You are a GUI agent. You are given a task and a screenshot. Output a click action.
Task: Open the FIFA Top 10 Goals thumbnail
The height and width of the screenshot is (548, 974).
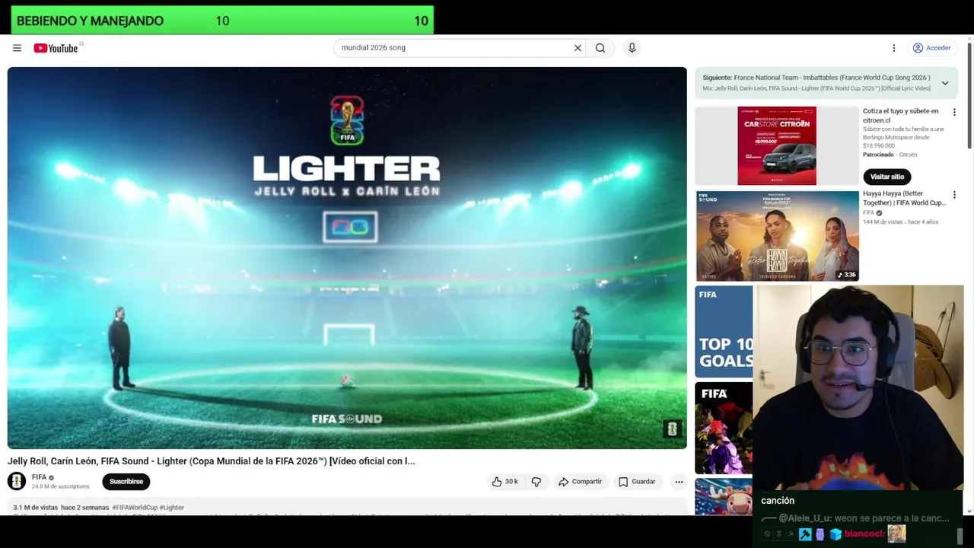tap(724, 332)
